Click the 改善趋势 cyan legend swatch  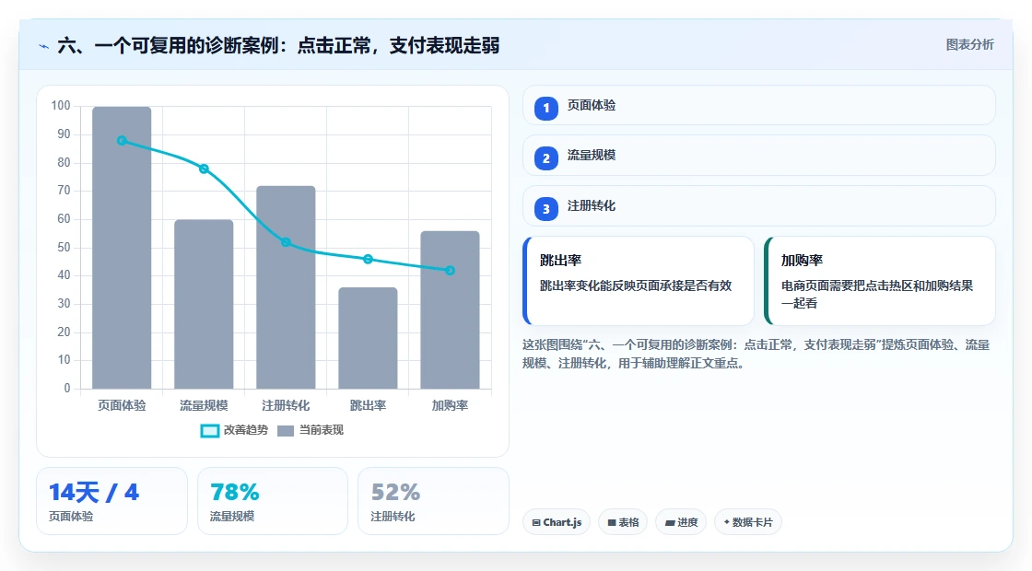point(210,431)
